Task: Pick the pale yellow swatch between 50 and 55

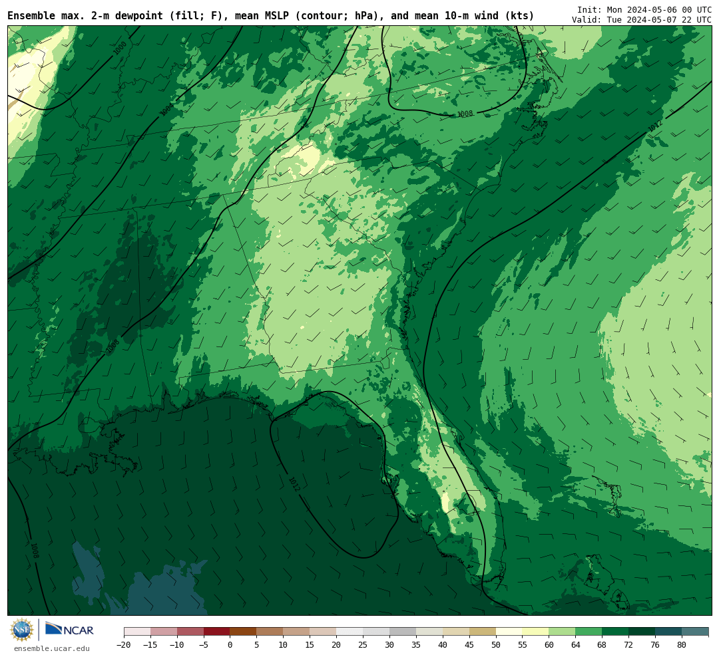Action: pos(509,632)
